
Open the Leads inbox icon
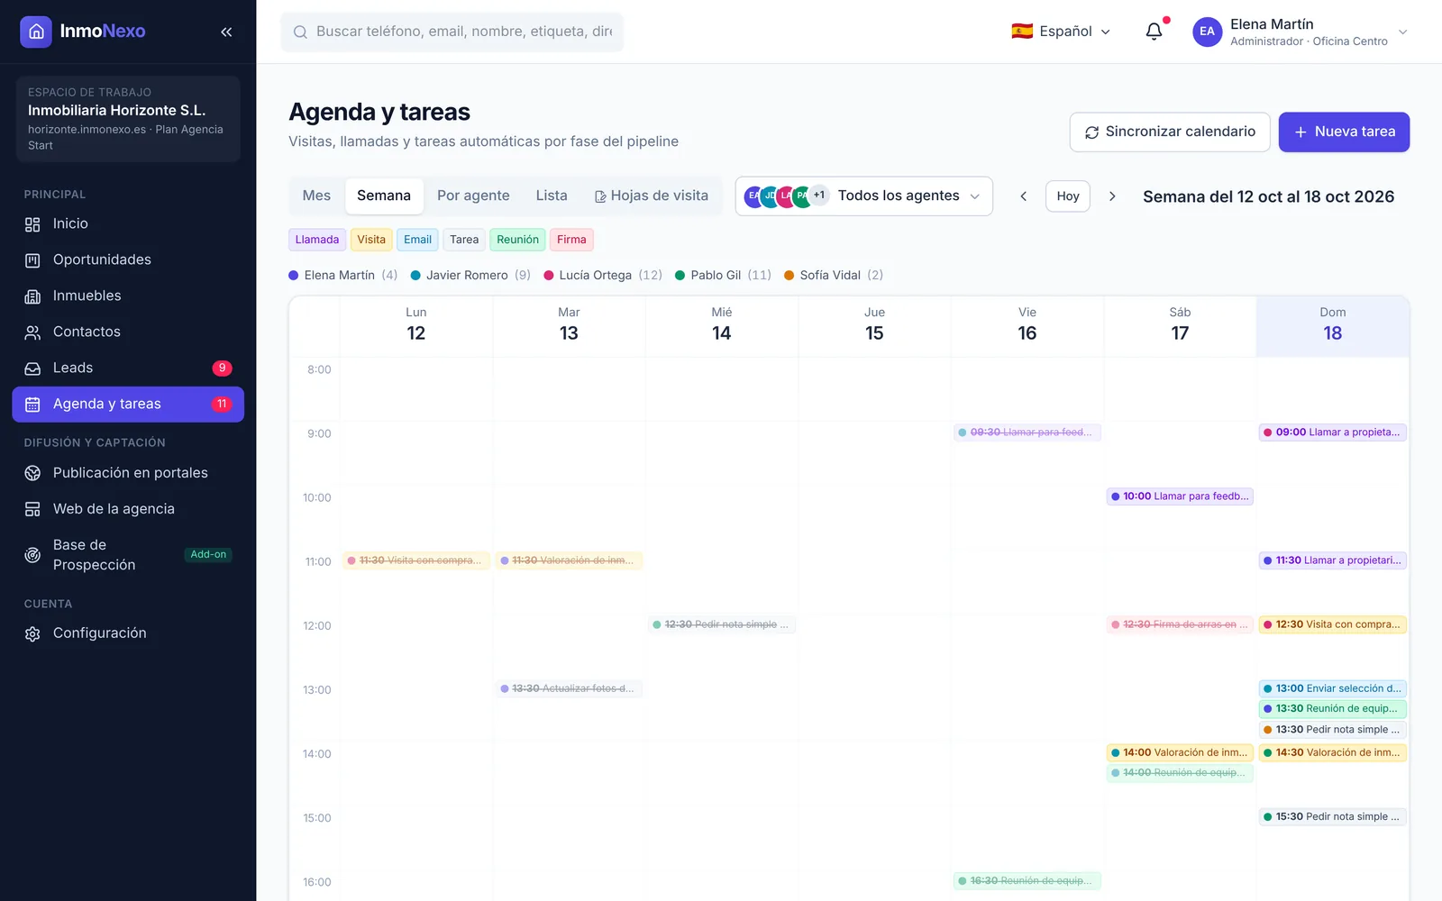coord(32,369)
